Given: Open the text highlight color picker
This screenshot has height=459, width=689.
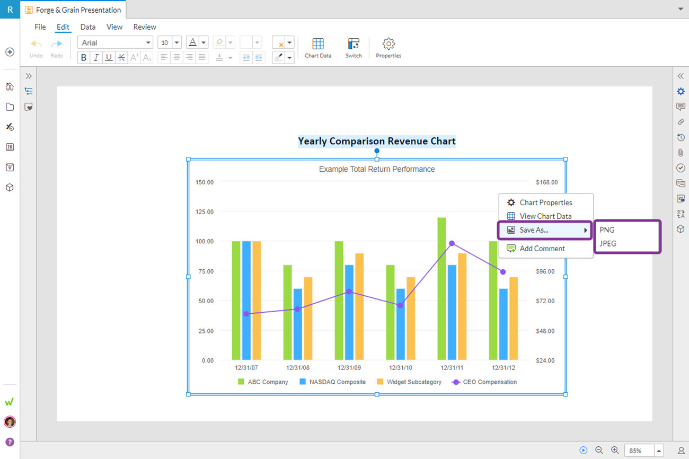Looking at the screenshot, I should (x=230, y=42).
